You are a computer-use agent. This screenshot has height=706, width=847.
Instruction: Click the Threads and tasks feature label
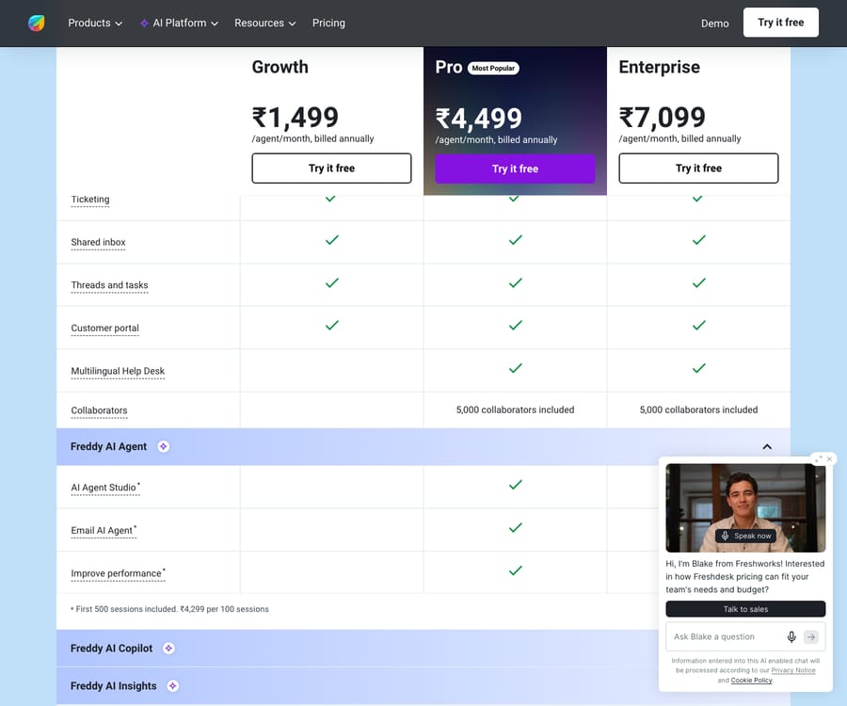[110, 284]
